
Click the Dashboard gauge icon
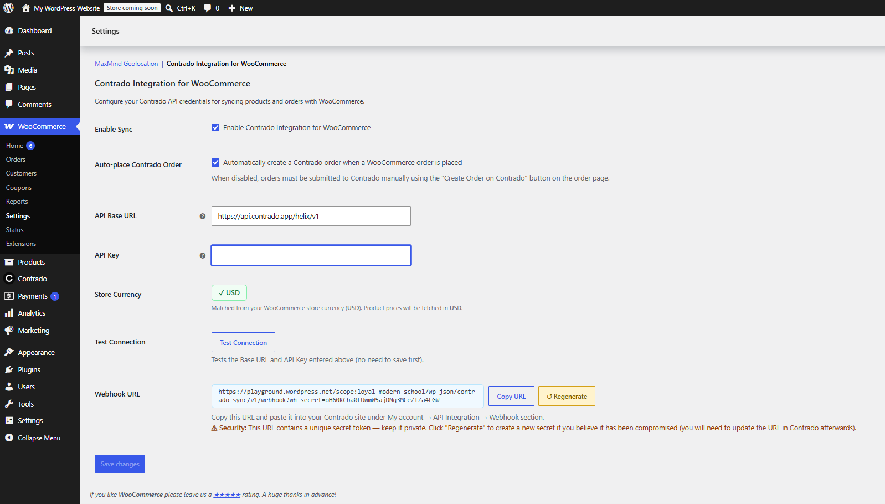(x=9, y=30)
